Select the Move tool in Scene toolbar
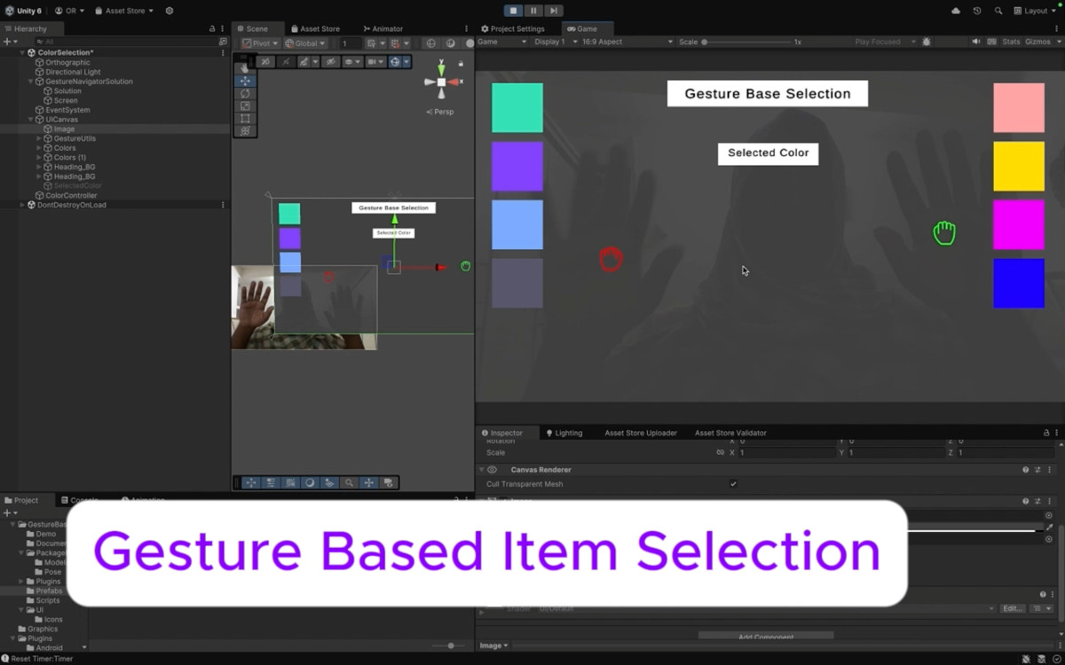 pos(245,81)
